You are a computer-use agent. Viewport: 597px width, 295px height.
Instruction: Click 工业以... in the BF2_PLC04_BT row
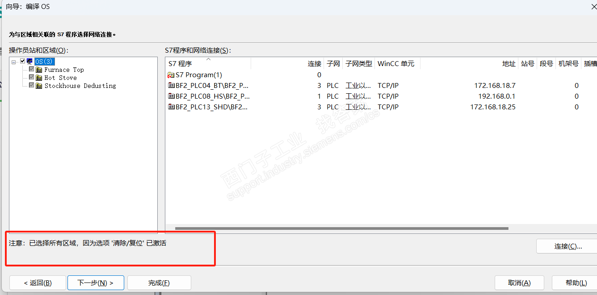click(358, 85)
